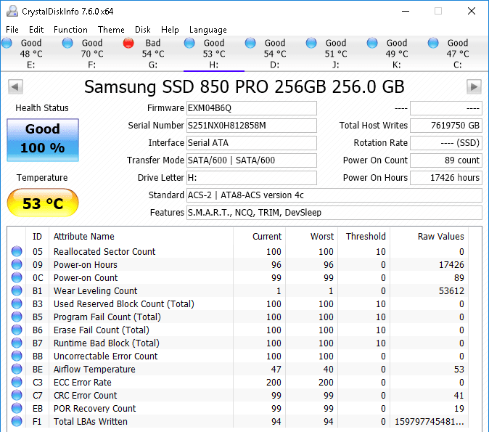Click the 'Airflow Temperature' attribute text
Viewport: 489px width, 432px height.
tap(94, 369)
